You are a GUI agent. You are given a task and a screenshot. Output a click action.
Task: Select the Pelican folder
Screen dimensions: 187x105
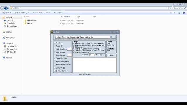pyautogui.click(x=30, y=23)
